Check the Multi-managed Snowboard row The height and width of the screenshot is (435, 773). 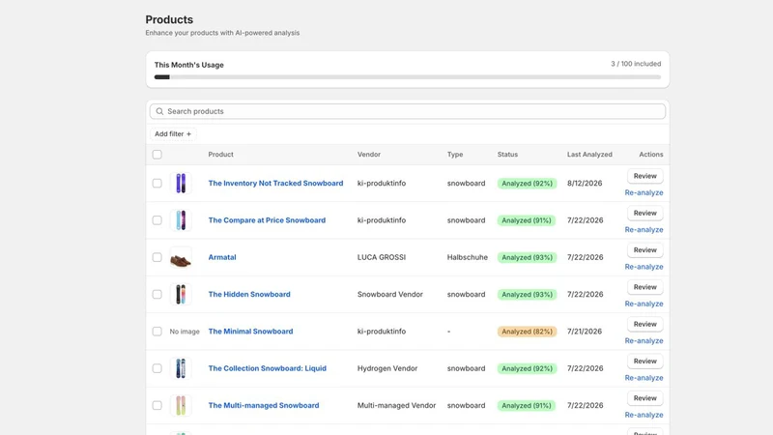coord(157,405)
